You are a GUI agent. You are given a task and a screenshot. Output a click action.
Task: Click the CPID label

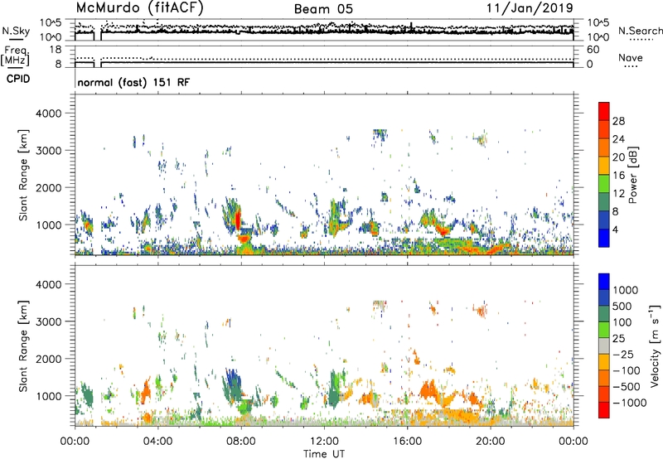pyautogui.click(x=18, y=79)
